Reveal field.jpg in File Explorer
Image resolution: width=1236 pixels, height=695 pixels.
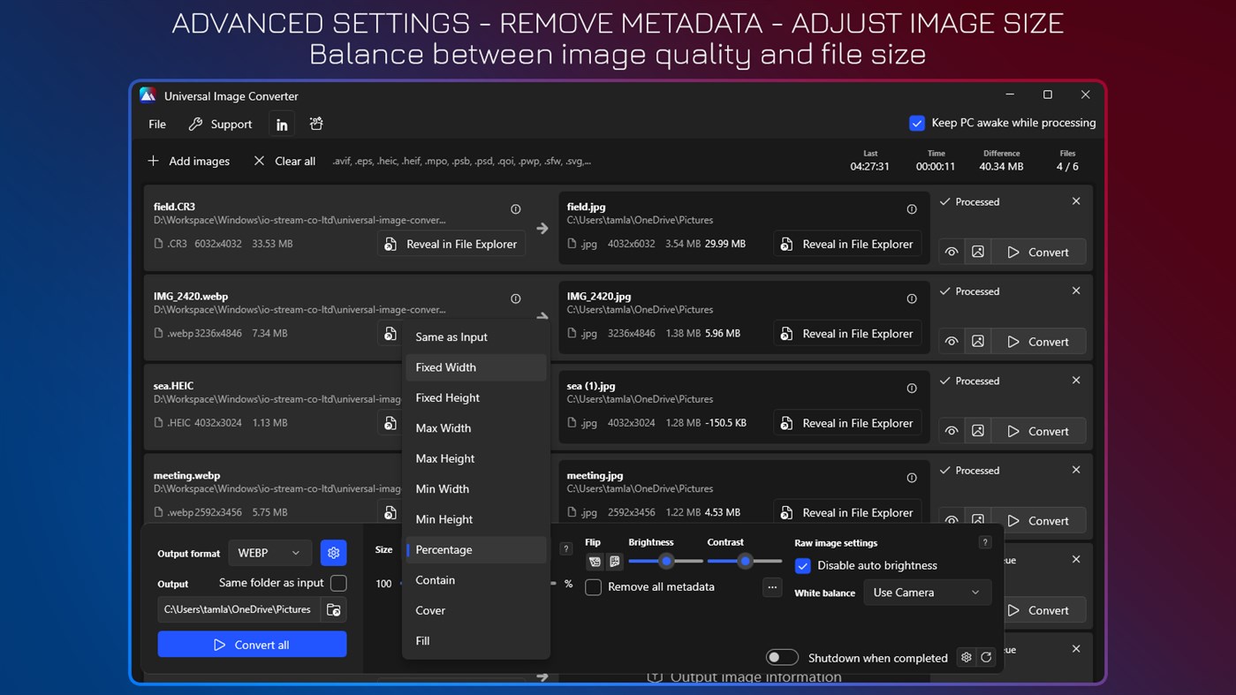coord(846,244)
